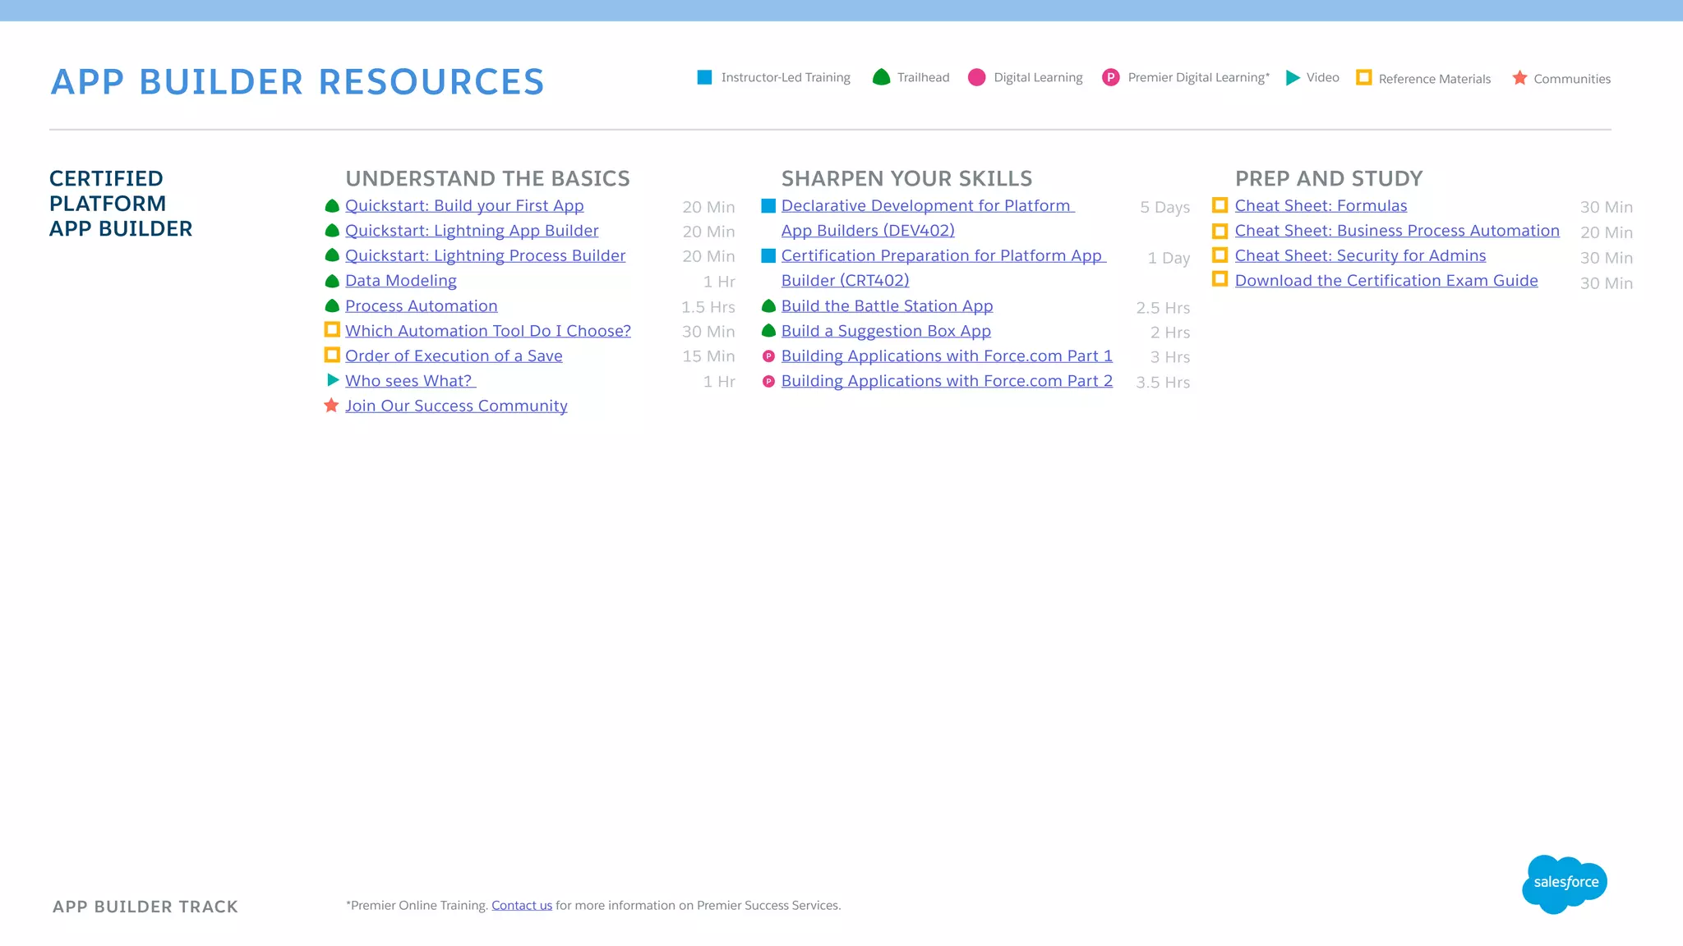Click the App Builder Track footer label
Screen dimensions: 1683x946
click(145, 907)
